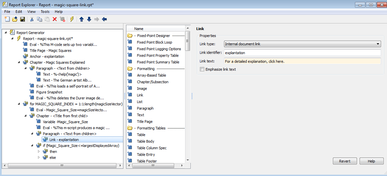Click the Open file toolbar icon

(x=15, y=19)
